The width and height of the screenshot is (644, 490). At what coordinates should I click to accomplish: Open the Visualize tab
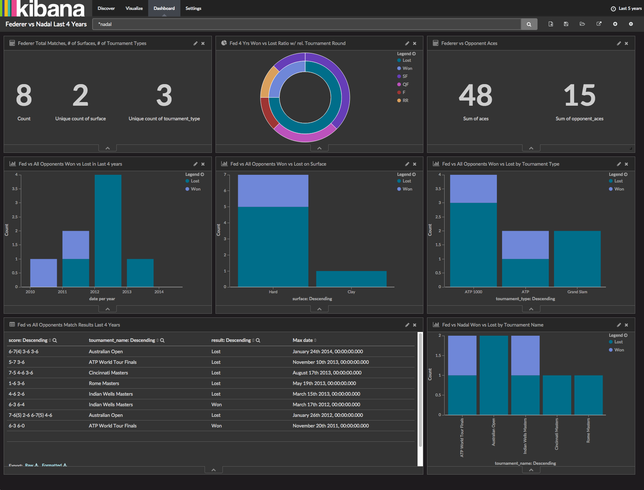(x=134, y=8)
